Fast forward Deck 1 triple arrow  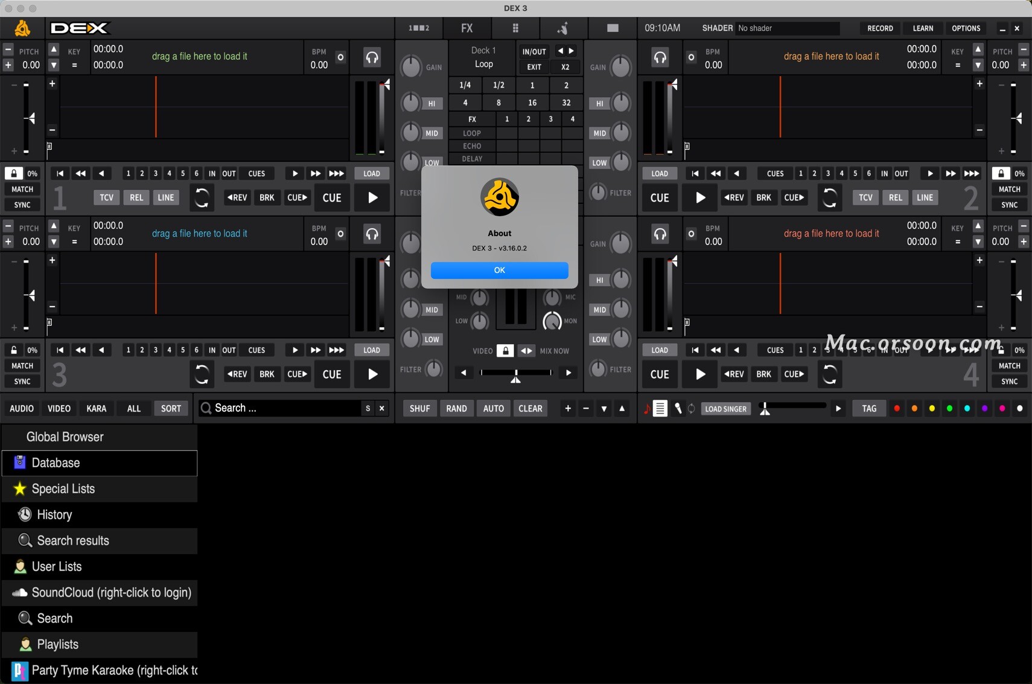pos(337,173)
